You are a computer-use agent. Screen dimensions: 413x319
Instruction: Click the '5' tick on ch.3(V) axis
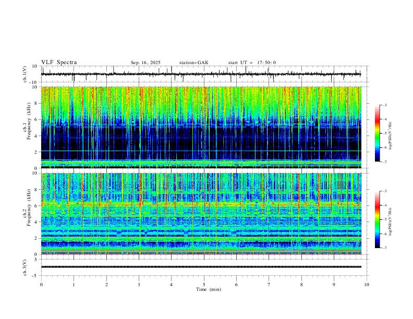click(x=36, y=260)
